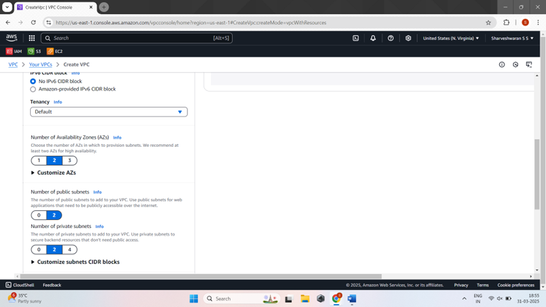Open Privacy link in footer
Screen dimensions: 546x307
(461, 285)
